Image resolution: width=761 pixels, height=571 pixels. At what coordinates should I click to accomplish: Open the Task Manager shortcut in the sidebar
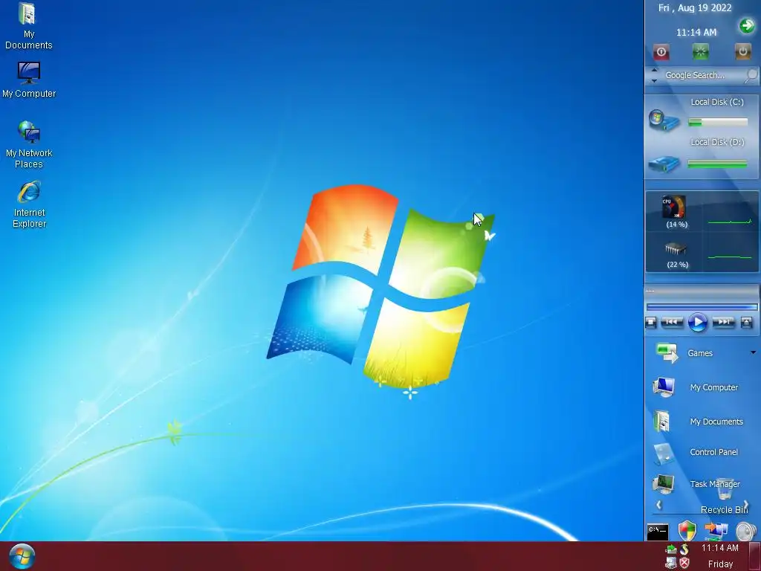pyautogui.click(x=696, y=484)
